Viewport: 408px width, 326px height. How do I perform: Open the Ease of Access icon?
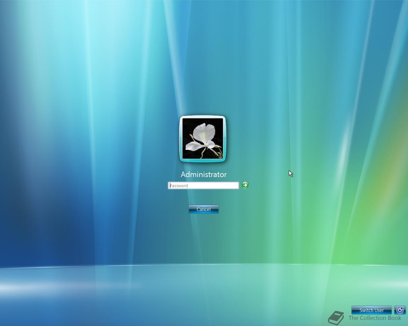coord(400,310)
